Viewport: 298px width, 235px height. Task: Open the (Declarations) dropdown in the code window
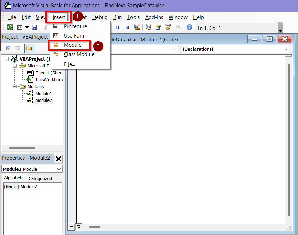tap(286, 49)
